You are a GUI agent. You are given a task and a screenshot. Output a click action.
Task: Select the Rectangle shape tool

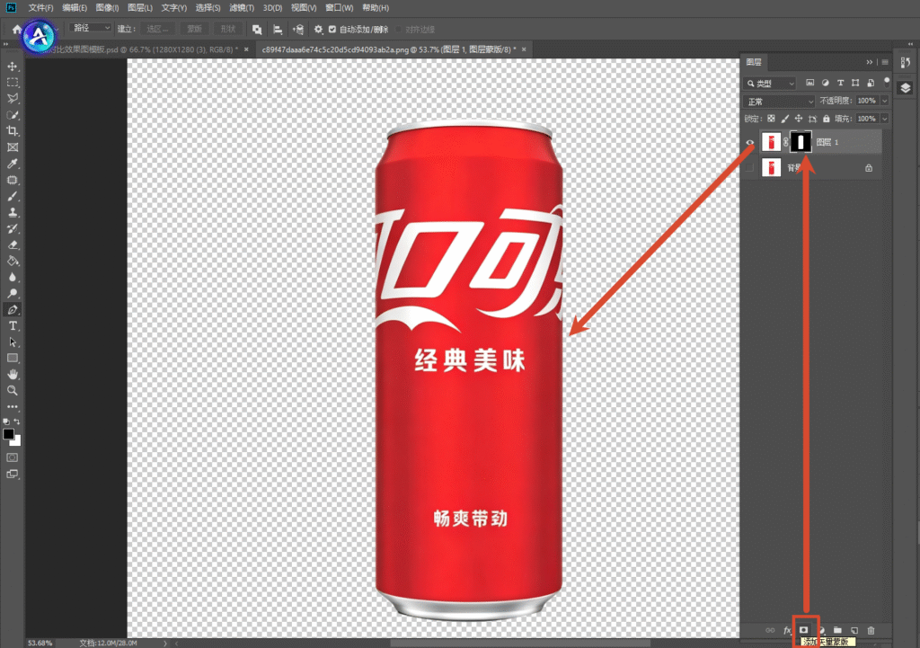(13, 358)
